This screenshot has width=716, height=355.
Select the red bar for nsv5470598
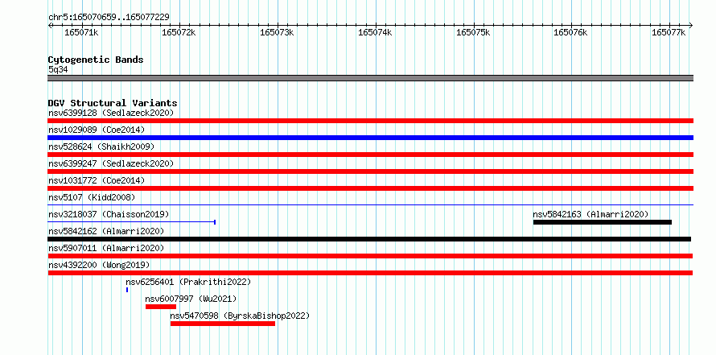tap(223, 324)
